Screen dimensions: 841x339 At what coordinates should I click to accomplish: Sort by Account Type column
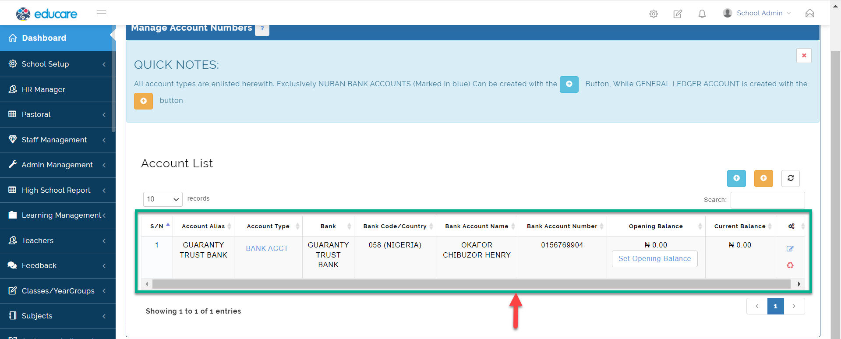(x=268, y=226)
